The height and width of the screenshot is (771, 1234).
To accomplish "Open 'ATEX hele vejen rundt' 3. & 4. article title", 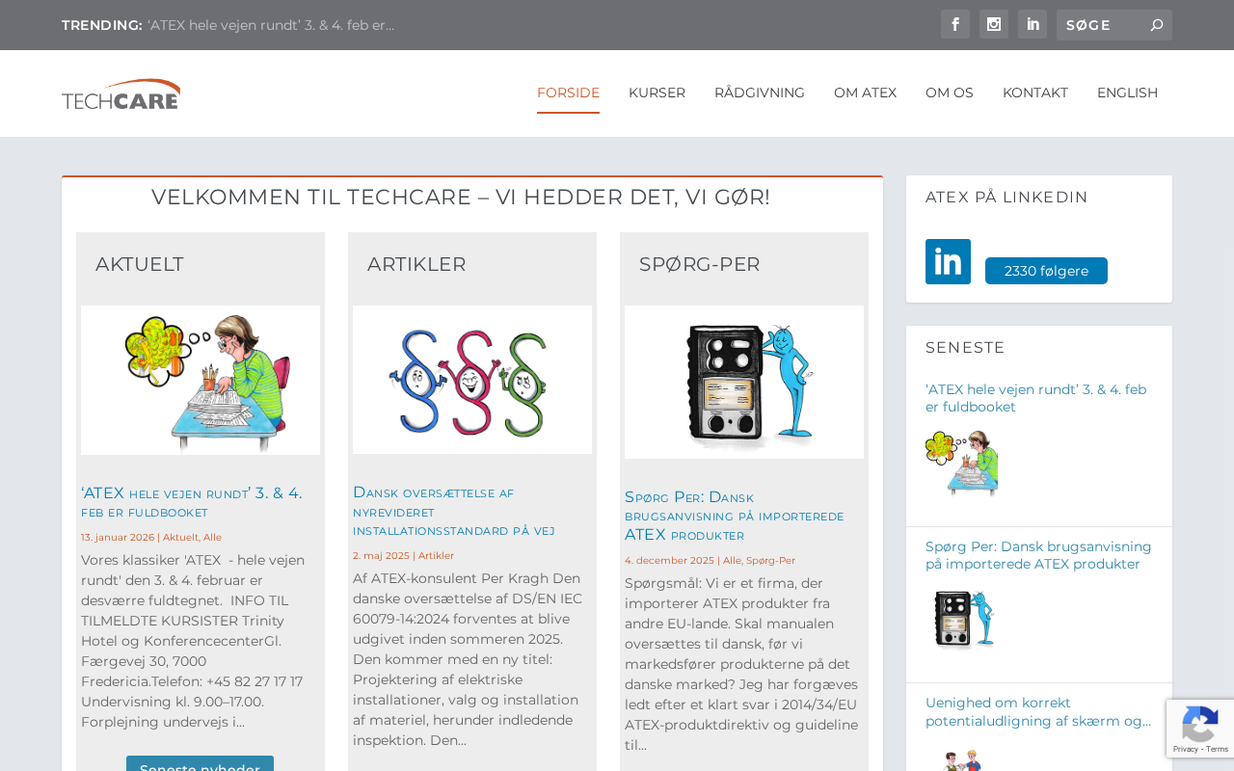I will pyautogui.click(x=192, y=502).
